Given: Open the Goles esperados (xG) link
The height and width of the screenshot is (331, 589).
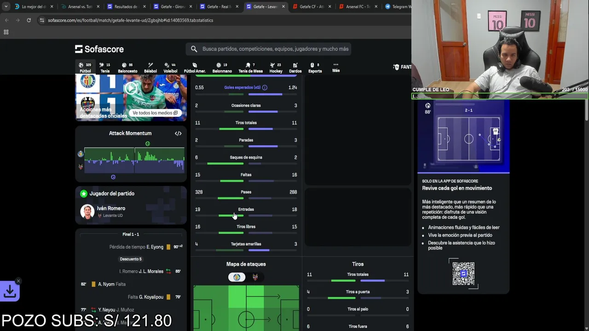Looking at the screenshot, I should 242,87.
